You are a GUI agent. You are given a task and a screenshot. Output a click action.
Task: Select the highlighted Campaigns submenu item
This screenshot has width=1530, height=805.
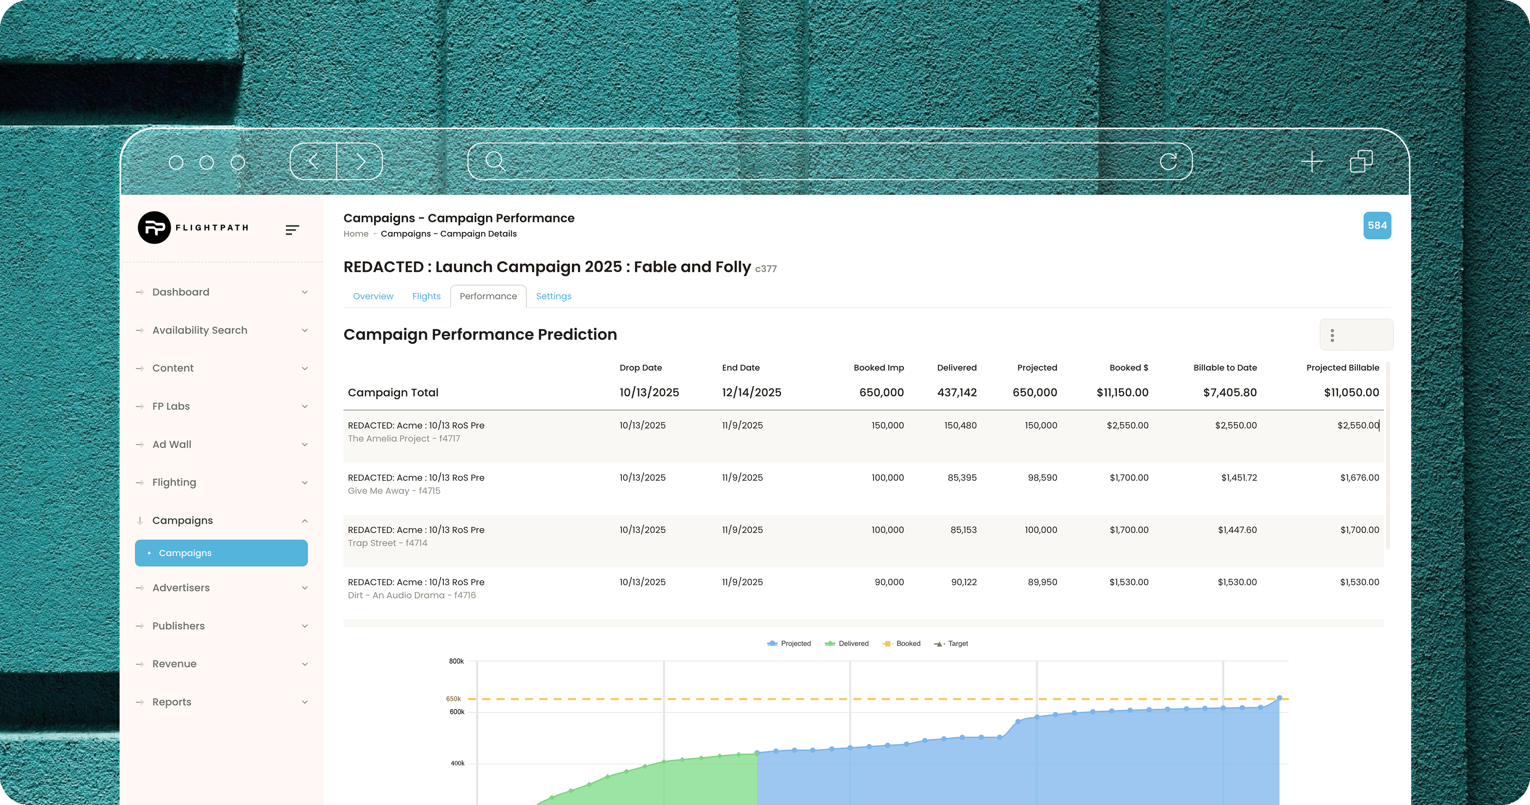tap(221, 553)
